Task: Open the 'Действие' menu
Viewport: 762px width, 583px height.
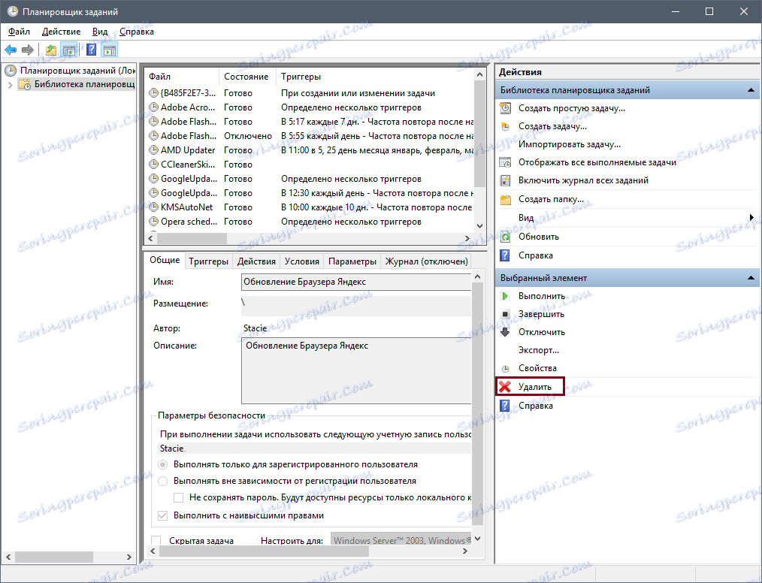Action: point(61,32)
